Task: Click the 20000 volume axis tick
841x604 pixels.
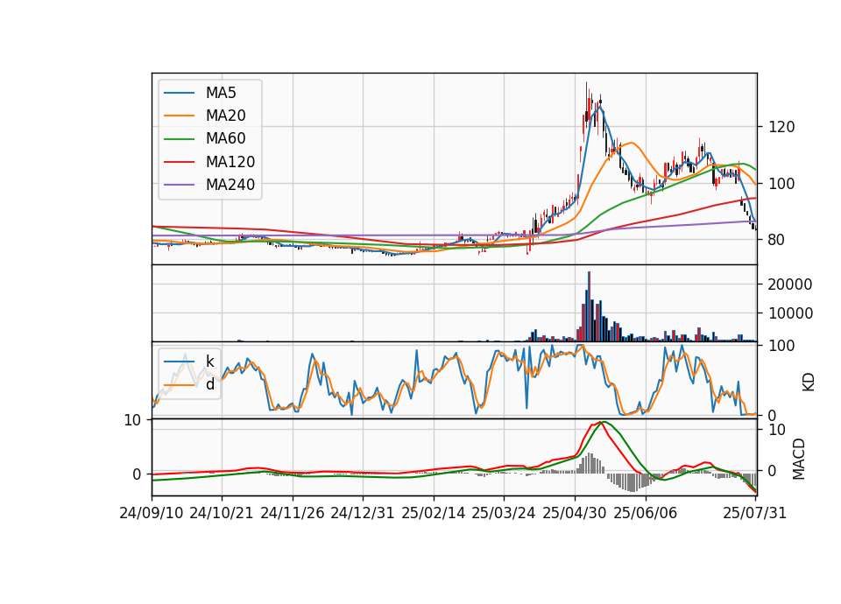Action: point(790,284)
